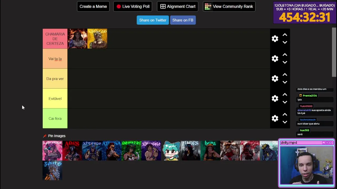Move Evitável tier down
Screen dimensions: 337x189
[285, 102]
